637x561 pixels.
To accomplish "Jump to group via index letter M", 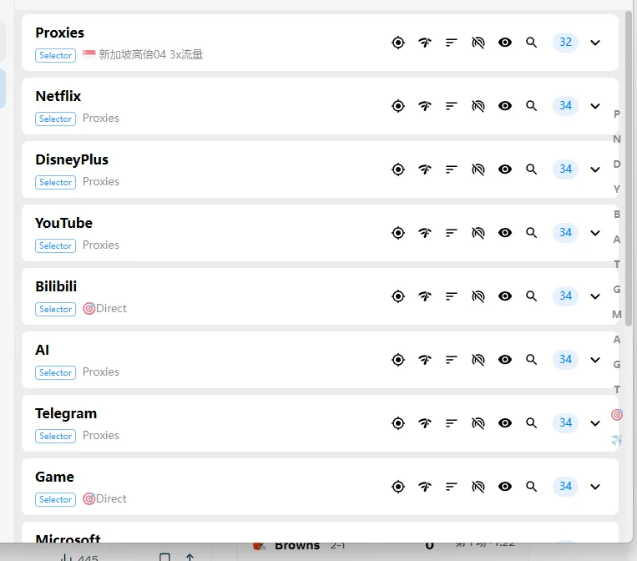I will (x=617, y=315).
